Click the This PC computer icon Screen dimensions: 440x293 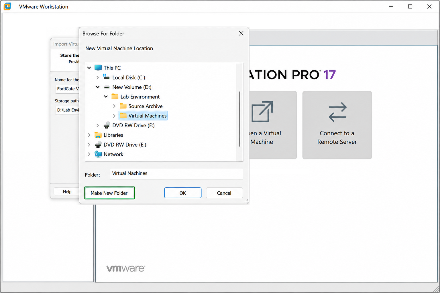98,68
